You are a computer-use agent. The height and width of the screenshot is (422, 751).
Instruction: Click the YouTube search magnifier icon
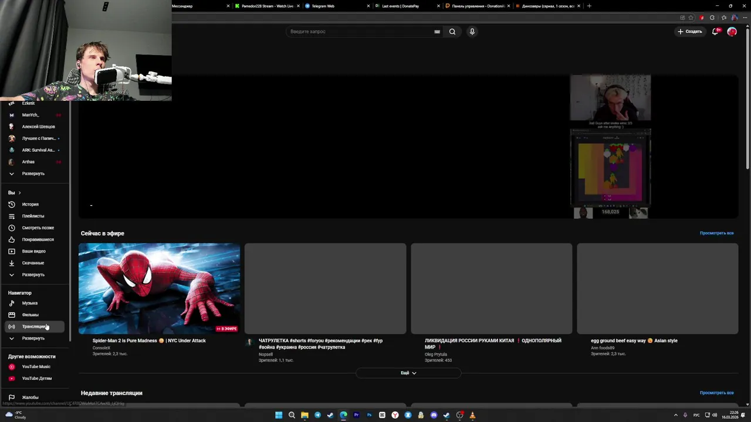(452, 32)
